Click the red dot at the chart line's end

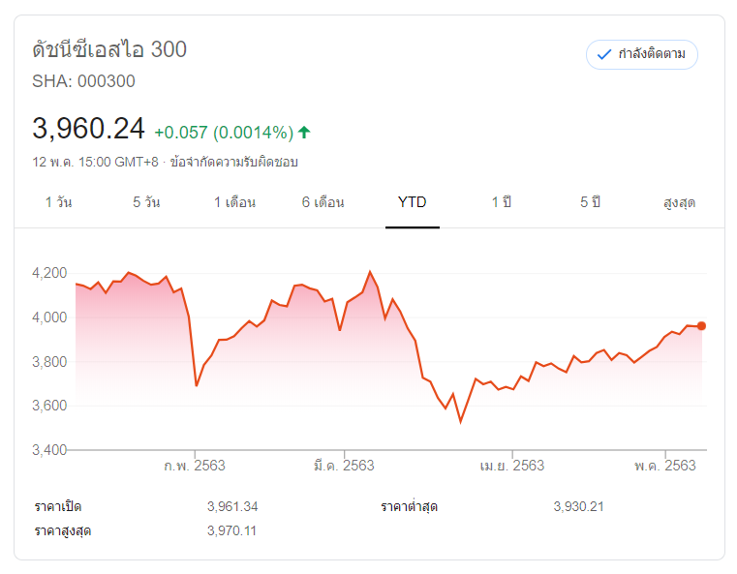click(701, 326)
